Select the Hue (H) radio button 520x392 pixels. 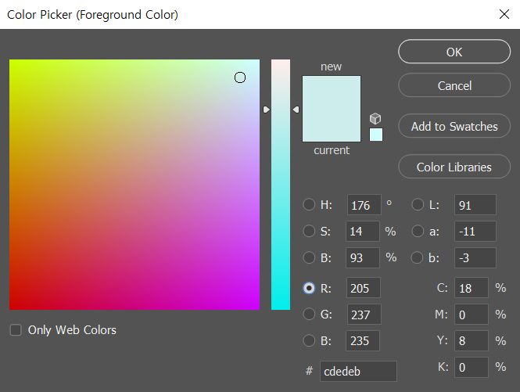click(x=309, y=206)
